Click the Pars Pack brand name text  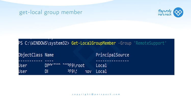tap(165, 12)
